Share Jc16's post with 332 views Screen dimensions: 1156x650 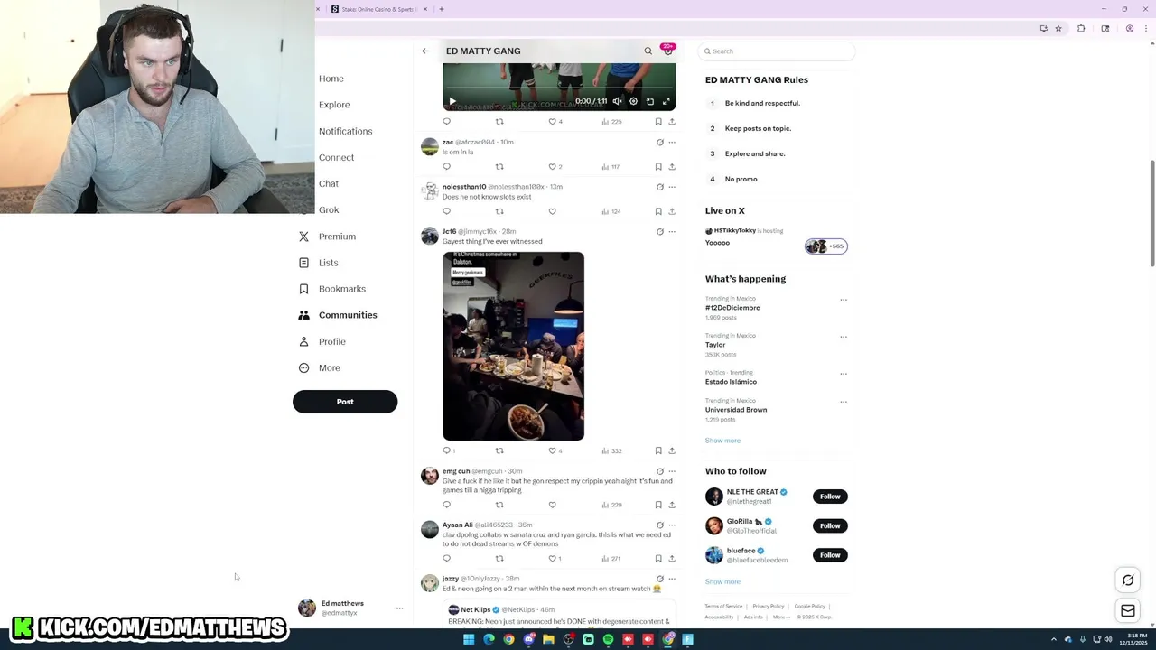pos(672,450)
